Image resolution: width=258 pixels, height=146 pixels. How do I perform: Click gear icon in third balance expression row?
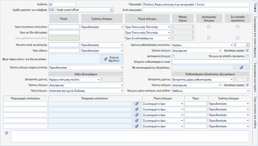click(137, 115)
